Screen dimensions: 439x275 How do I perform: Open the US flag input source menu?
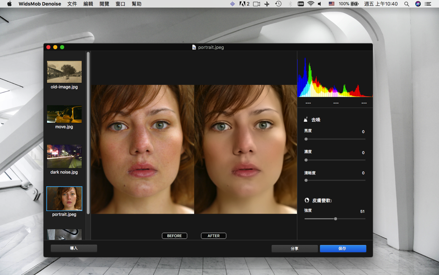(x=331, y=4)
